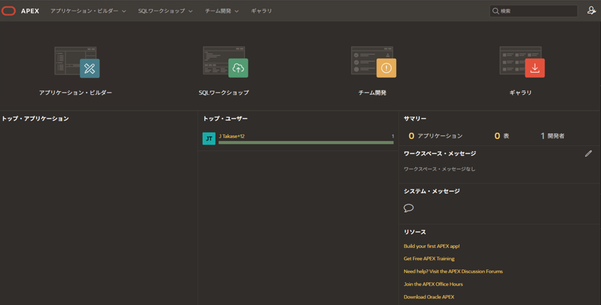Open チーム開発 in top navigation
This screenshot has height=305, width=601.
pyautogui.click(x=218, y=11)
